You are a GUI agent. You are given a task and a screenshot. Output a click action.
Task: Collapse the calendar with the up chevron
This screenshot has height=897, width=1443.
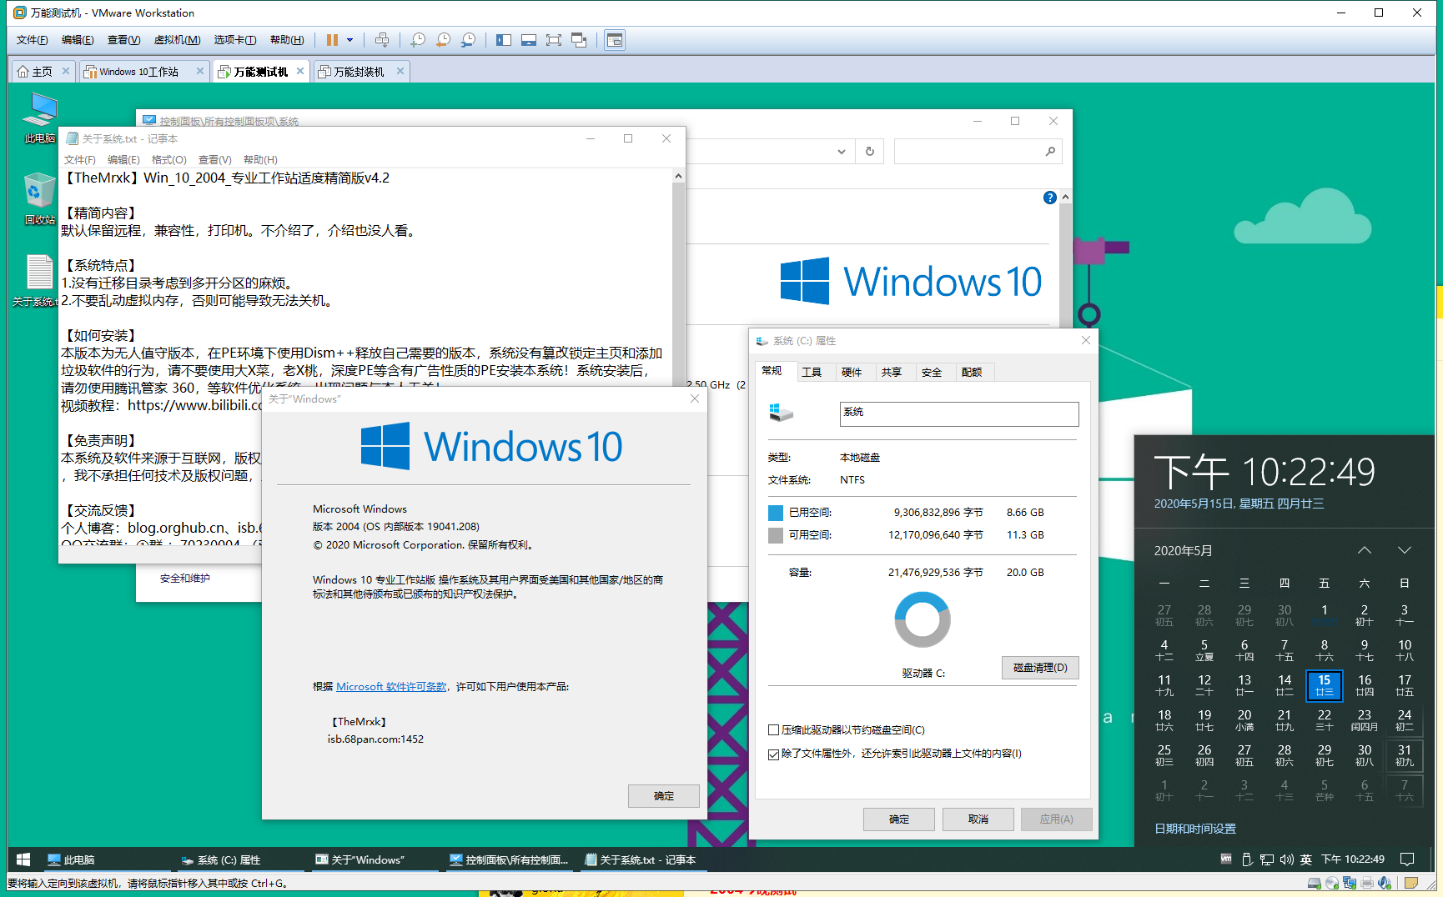[1365, 550]
